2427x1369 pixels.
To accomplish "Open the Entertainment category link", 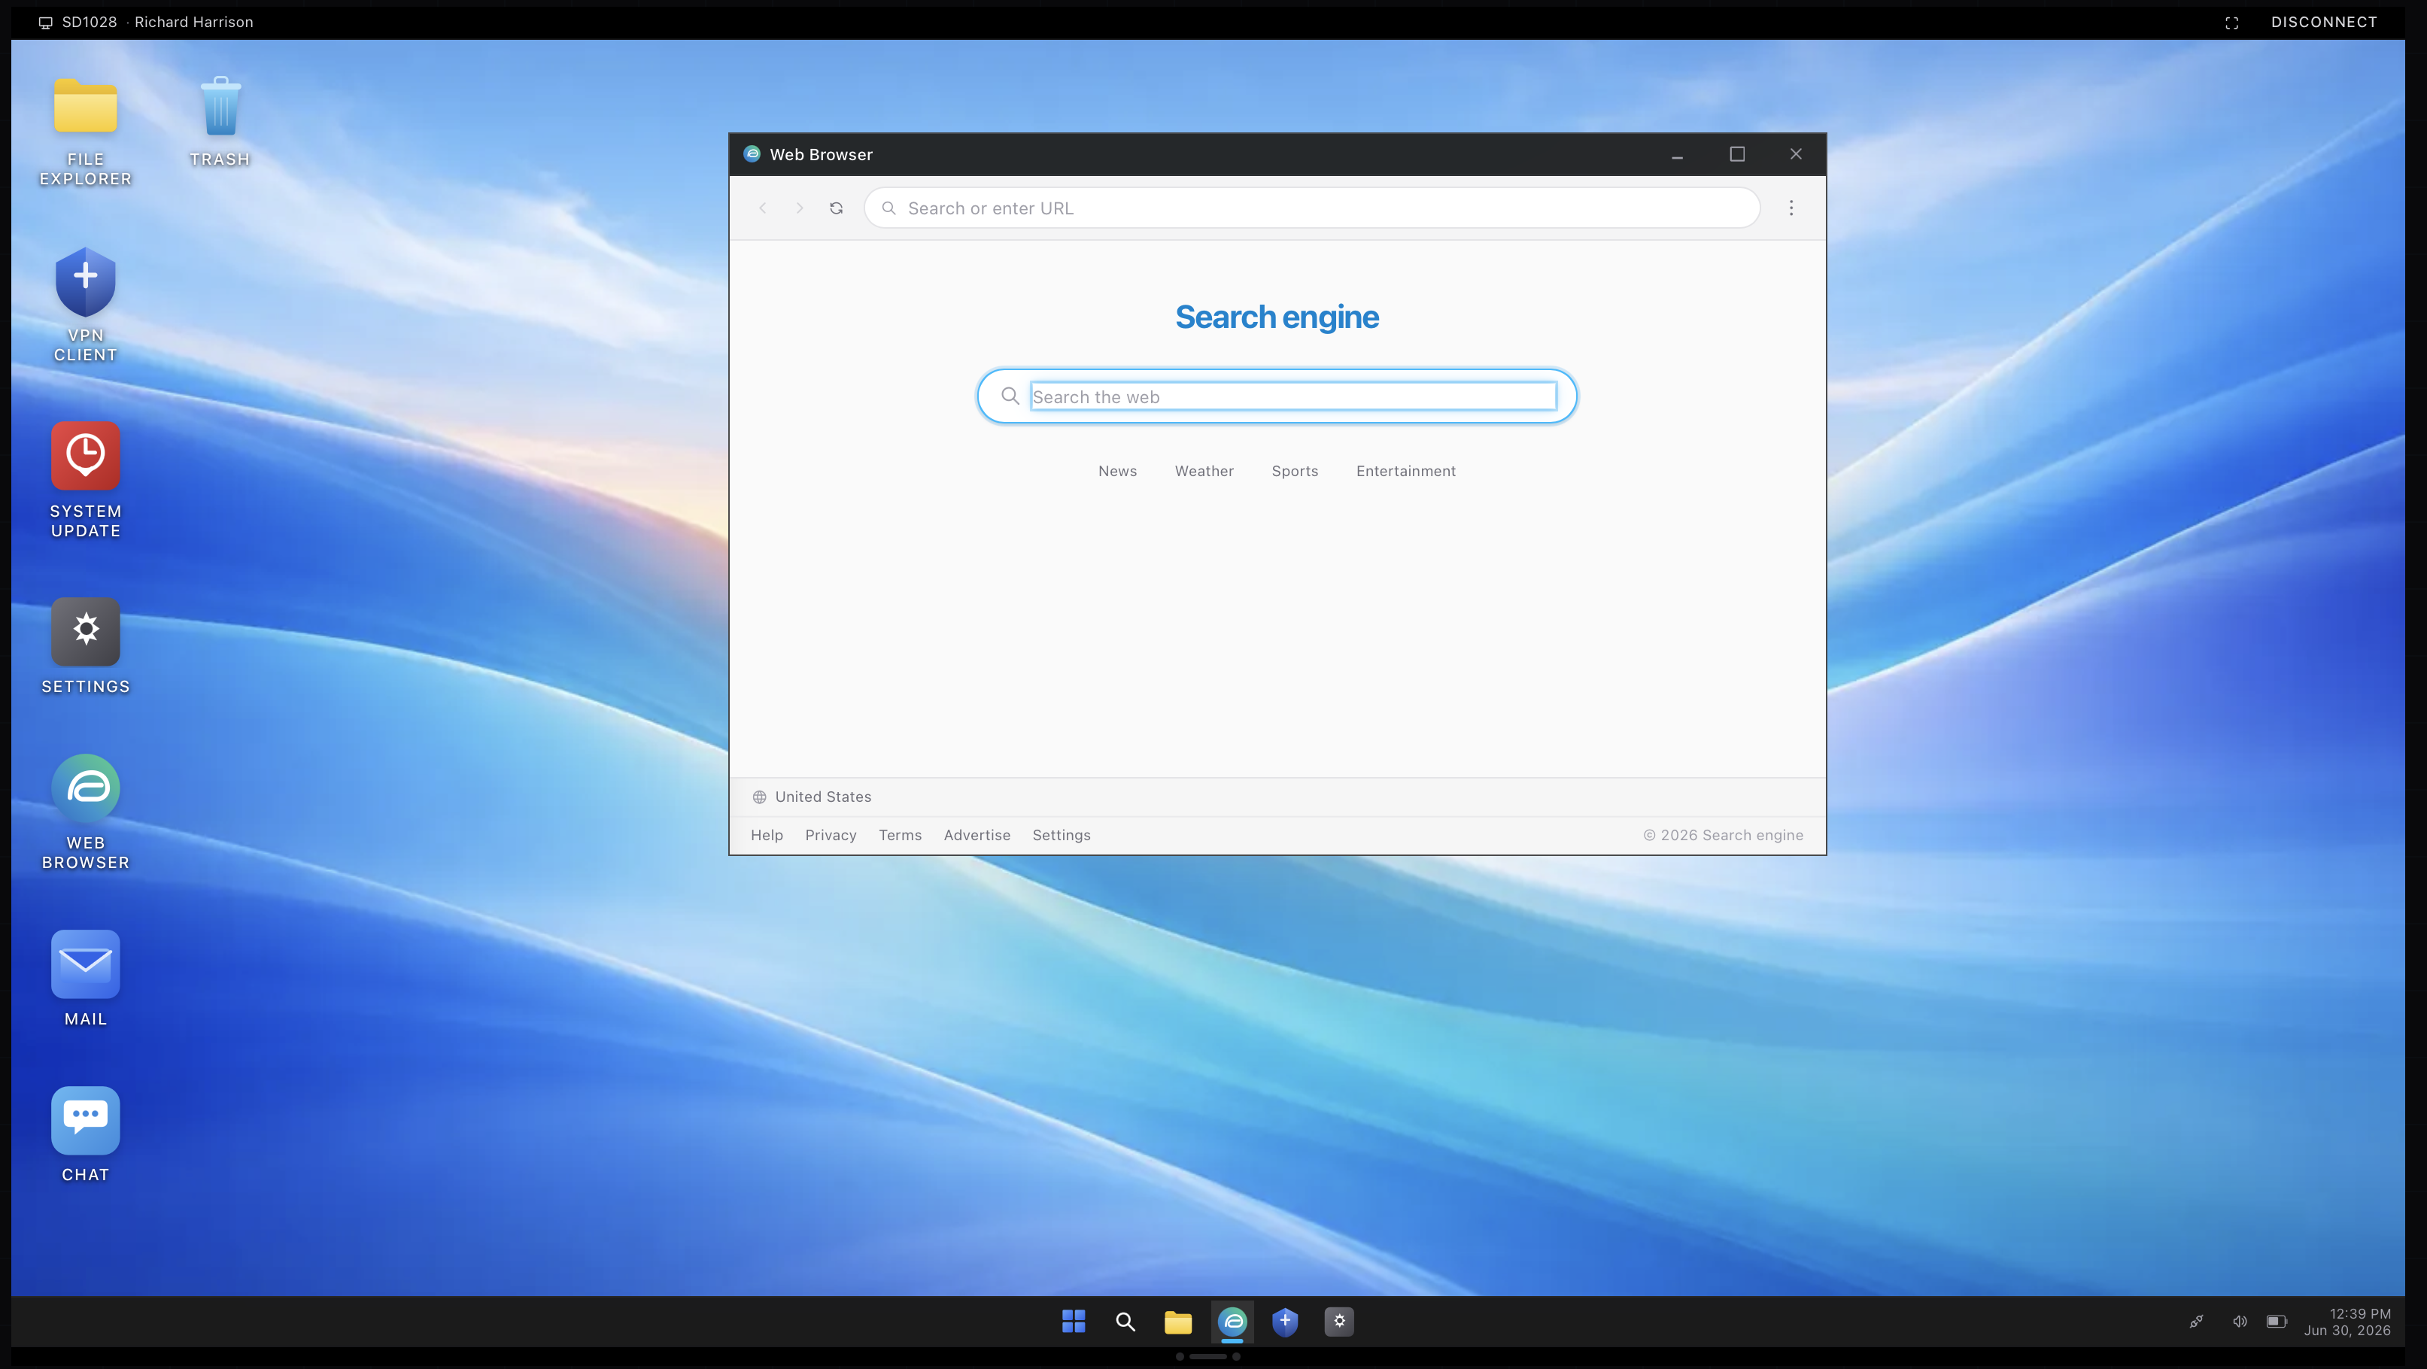I will pos(1405,471).
